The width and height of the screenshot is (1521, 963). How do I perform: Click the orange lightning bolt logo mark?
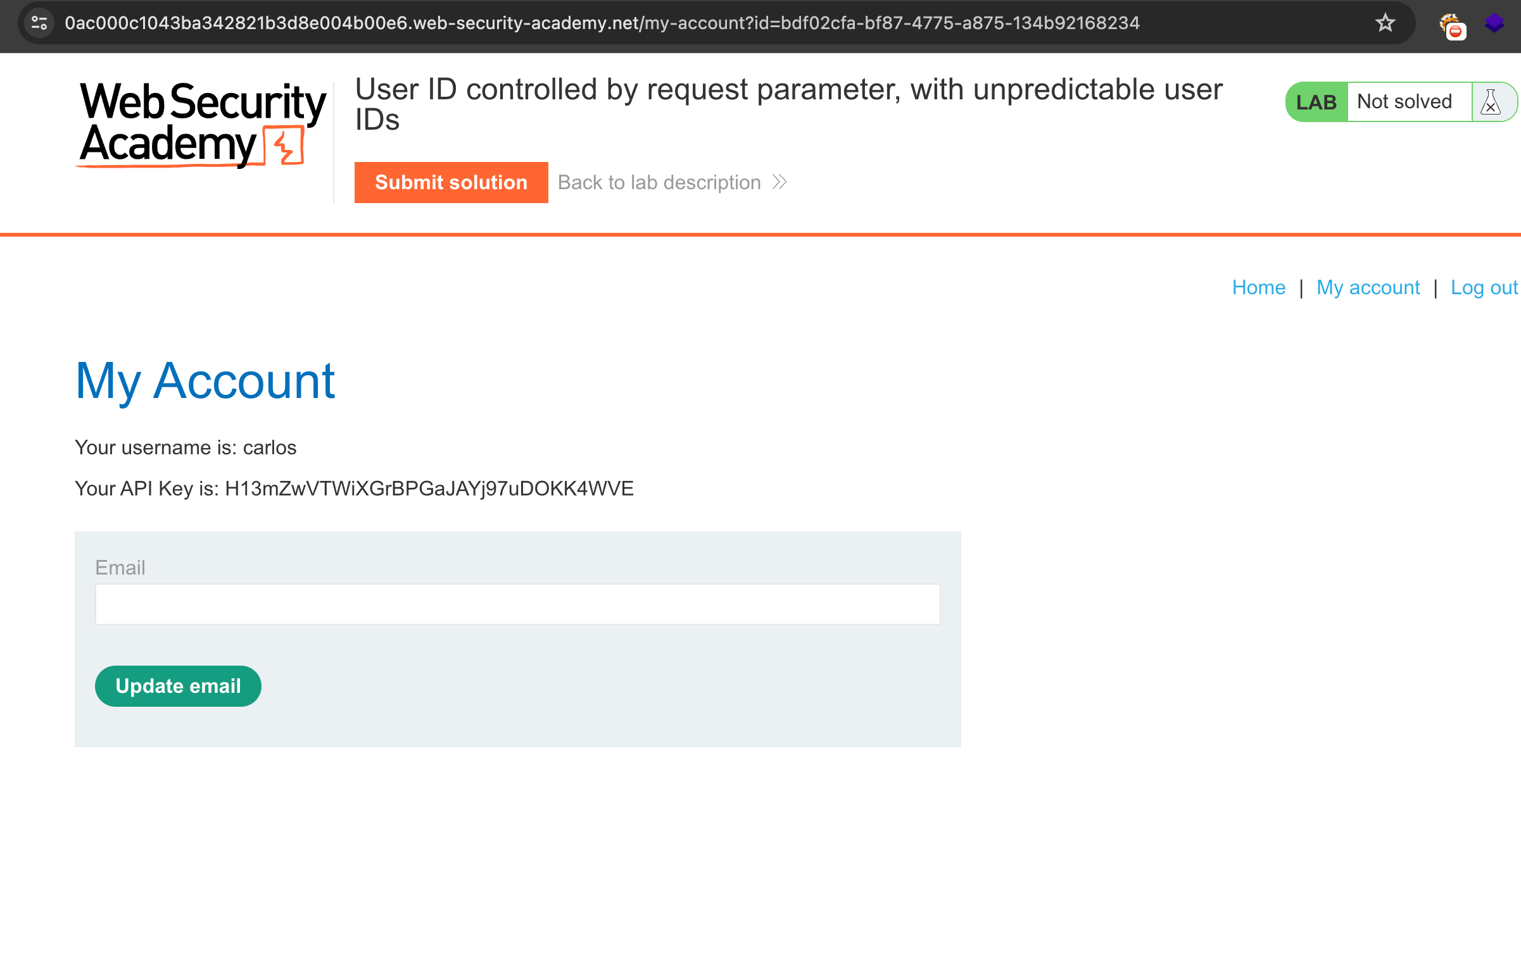284,145
